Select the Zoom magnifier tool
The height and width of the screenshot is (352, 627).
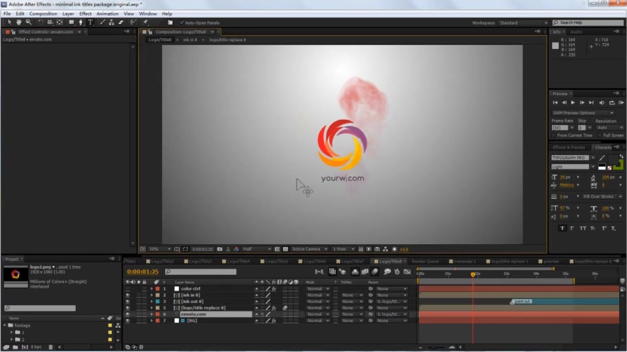click(x=28, y=22)
